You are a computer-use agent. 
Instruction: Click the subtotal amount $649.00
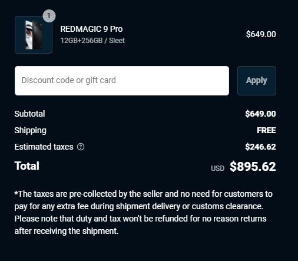pyautogui.click(x=260, y=114)
